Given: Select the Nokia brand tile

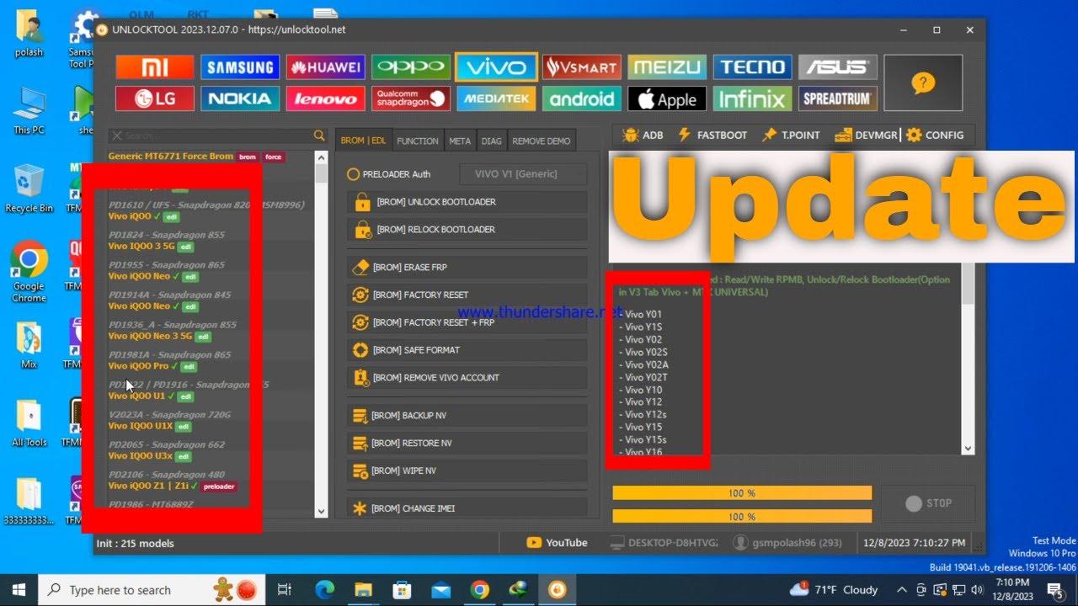Looking at the screenshot, I should 240,98.
